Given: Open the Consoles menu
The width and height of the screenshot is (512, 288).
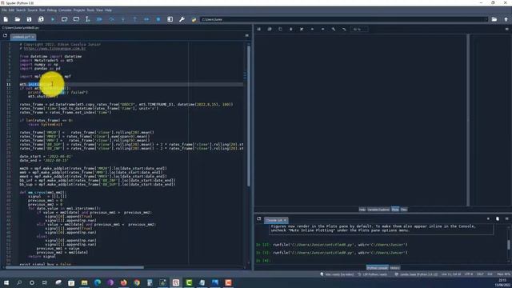Looking at the screenshot, I should (x=65, y=10).
